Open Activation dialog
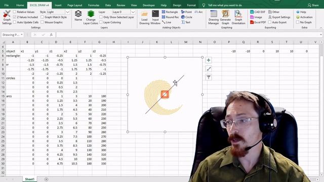Image resolution: width=324 pixels, height=182 pixels. 304,17
